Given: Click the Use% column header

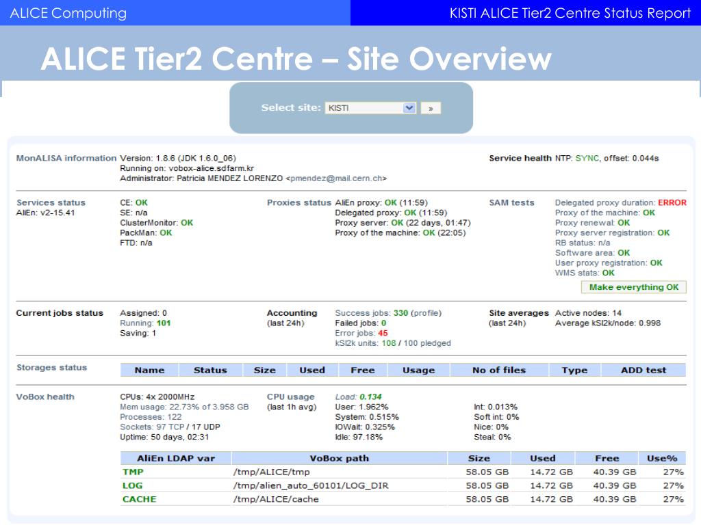Looking at the screenshot, I should pyautogui.click(x=662, y=459).
